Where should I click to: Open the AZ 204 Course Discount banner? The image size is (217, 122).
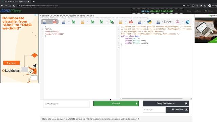pyautogui.click(x=157, y=11)
